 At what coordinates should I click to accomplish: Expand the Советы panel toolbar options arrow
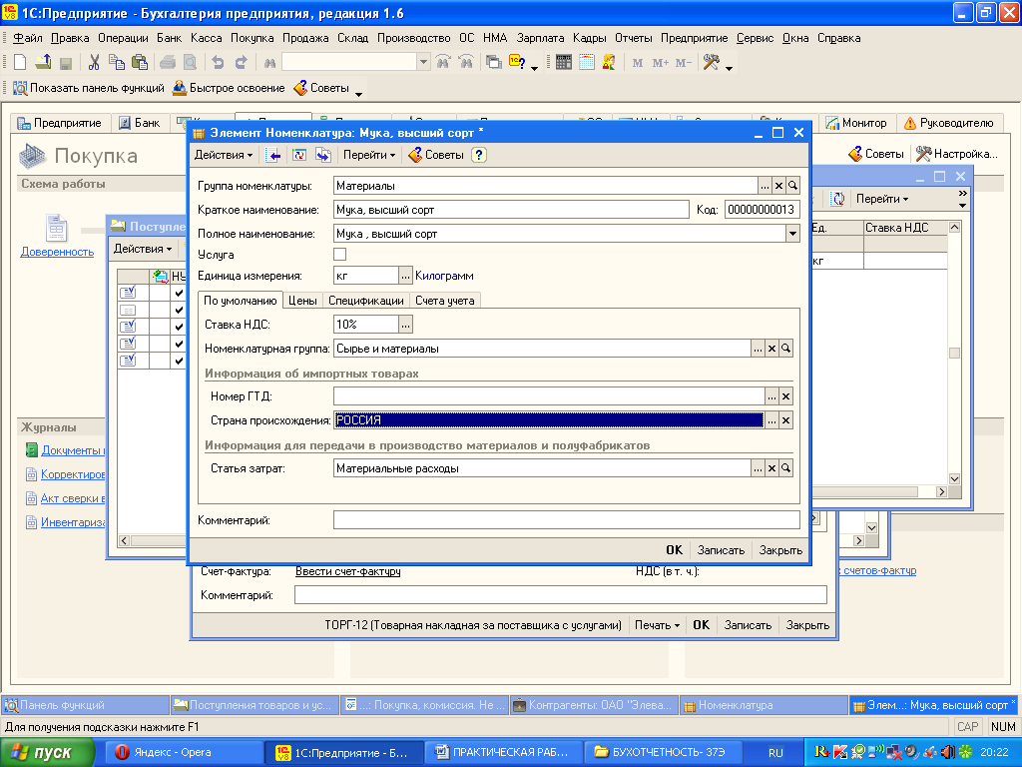(358, 93)
